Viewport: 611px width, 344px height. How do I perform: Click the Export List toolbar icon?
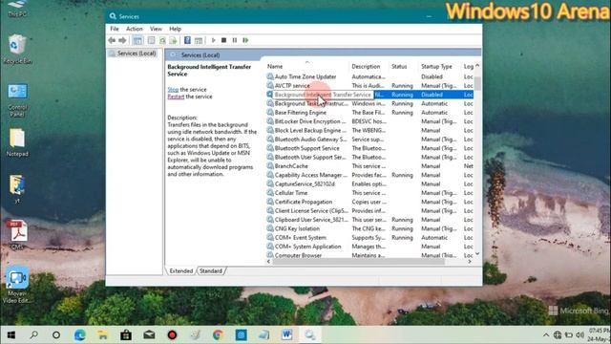point(173,40)
